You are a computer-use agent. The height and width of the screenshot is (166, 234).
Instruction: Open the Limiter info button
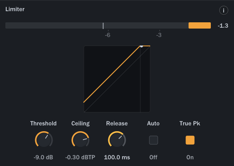[x=224, y=10]
